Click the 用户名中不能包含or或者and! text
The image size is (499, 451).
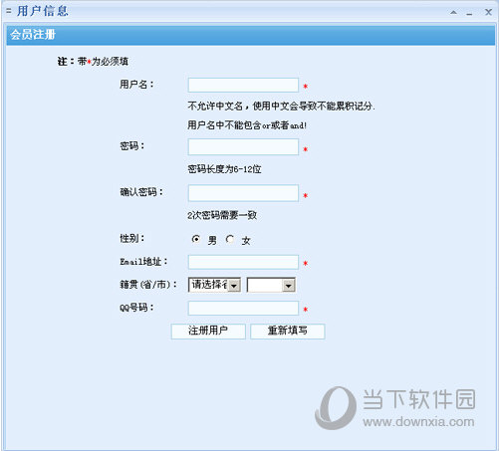(x=247, y=125)
